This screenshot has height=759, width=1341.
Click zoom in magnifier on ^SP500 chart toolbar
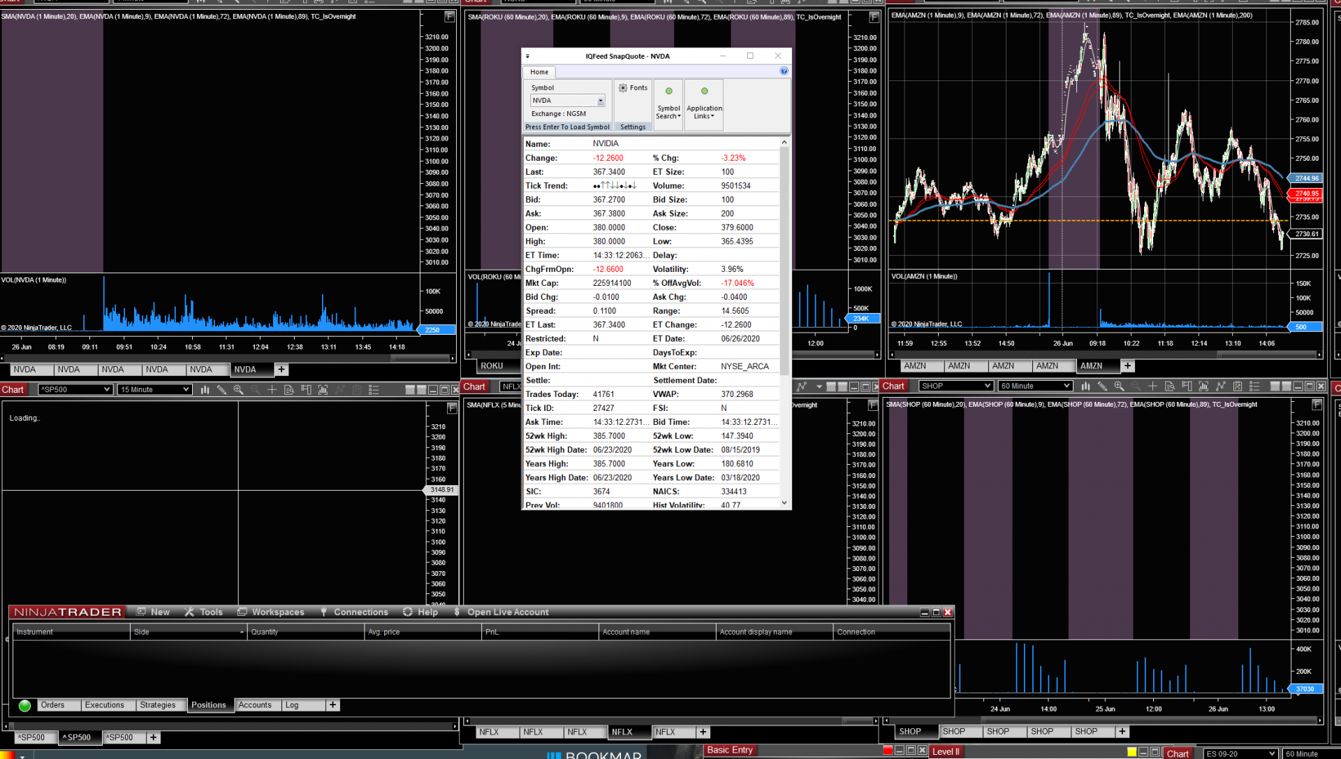(238, 390)
